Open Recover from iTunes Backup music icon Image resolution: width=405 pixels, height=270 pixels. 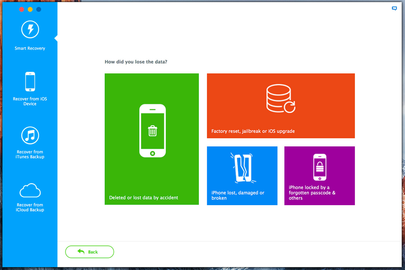click(30, 135)
